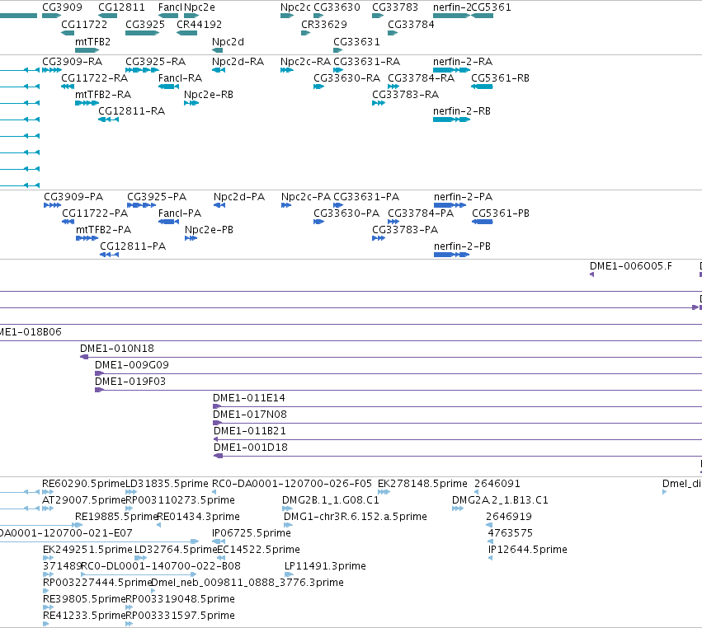Viewport: 702px width, 628px height.
Task: Click the CR44192 gene label
Action: pos(200,25)
